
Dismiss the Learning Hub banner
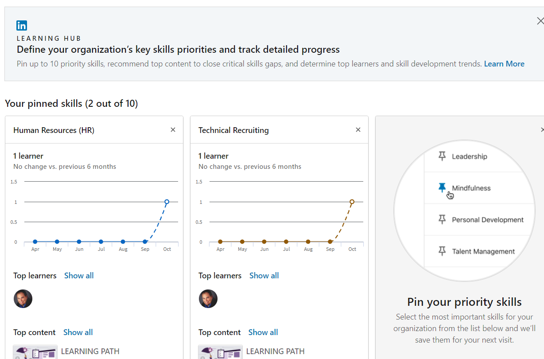(x=540, y=21)
